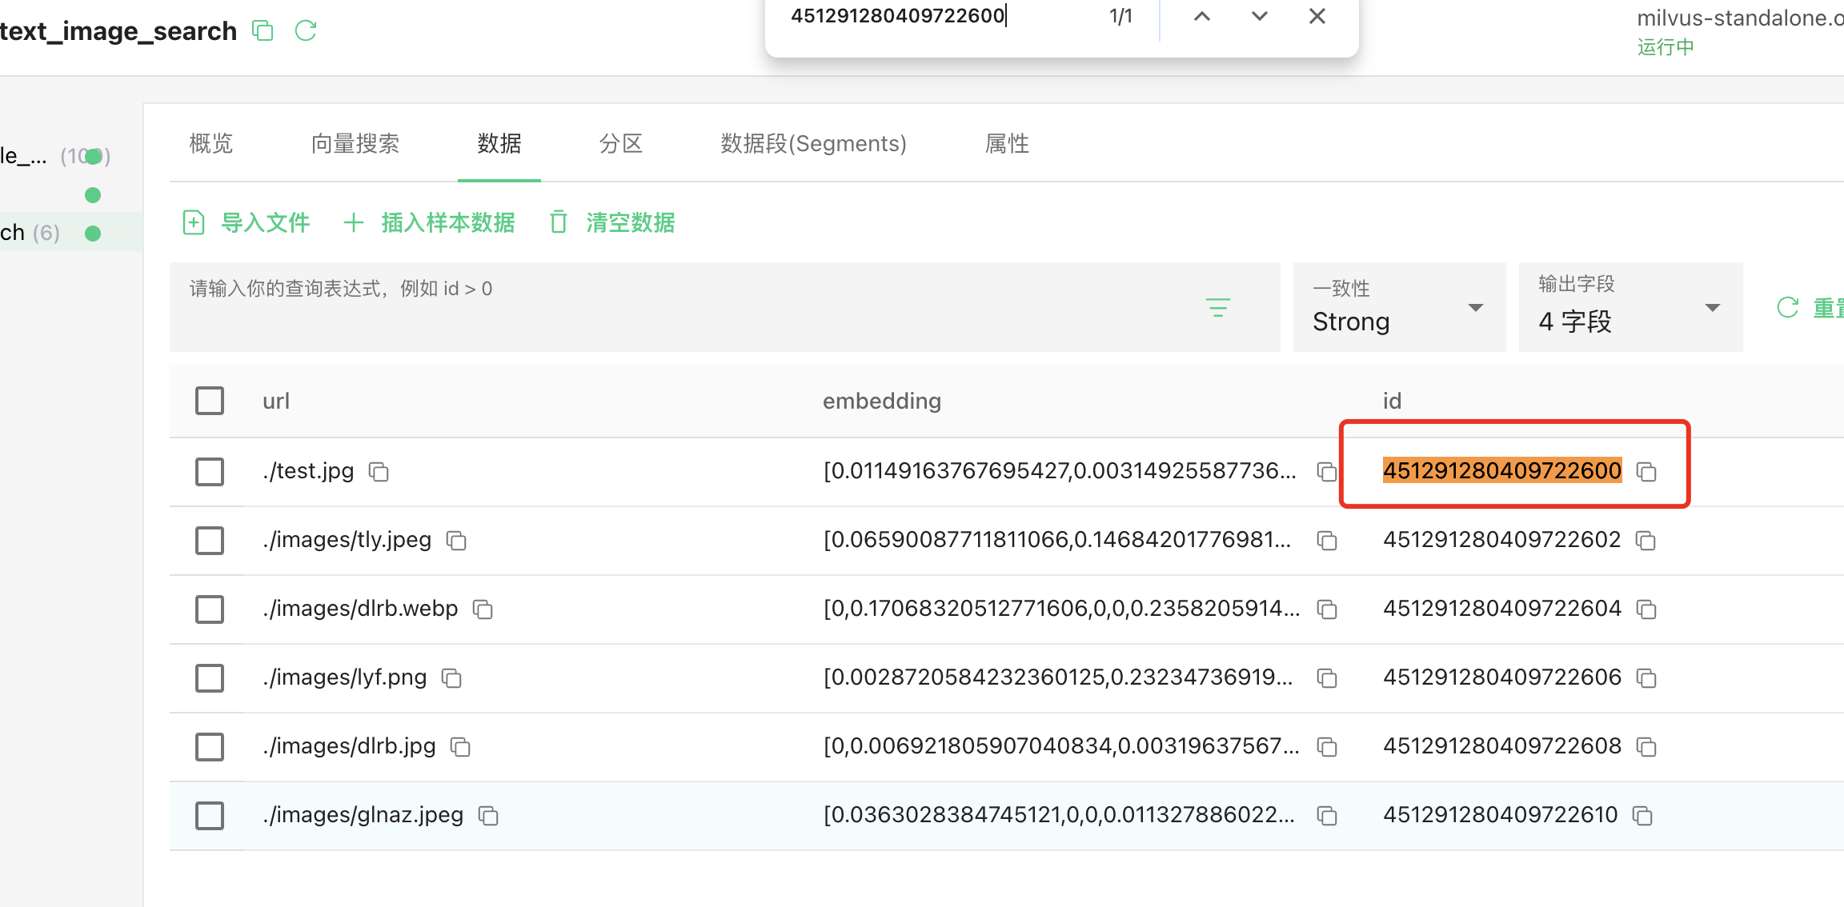Viewport: 1844px width, 907px height.
Task: Switch to the 向量搜索 tab
Action: tap(355, 144)
